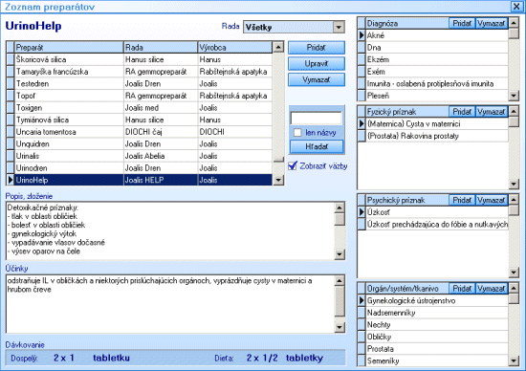Image resolution: width=526 pixels, height=371 pixels.
Task: Click the Hľadať search button
Action: (317, 146)
